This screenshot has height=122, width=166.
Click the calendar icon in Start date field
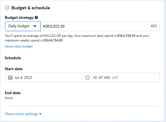10,78
